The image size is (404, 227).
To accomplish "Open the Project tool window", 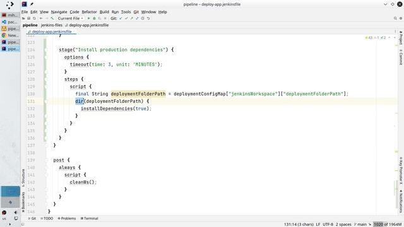I will (x=401, y=38).
